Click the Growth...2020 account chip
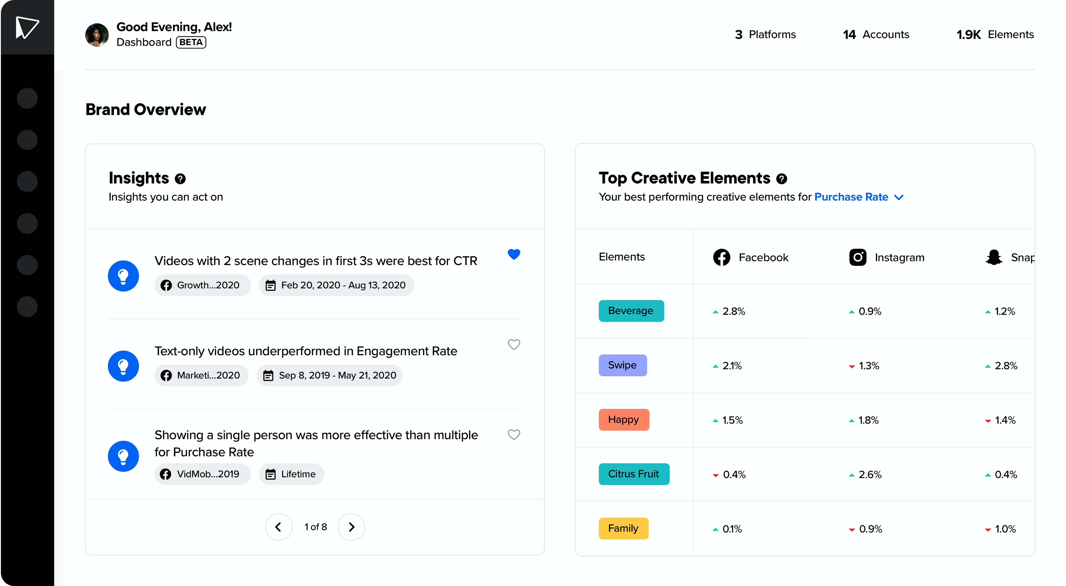 (x=202, y=286)
